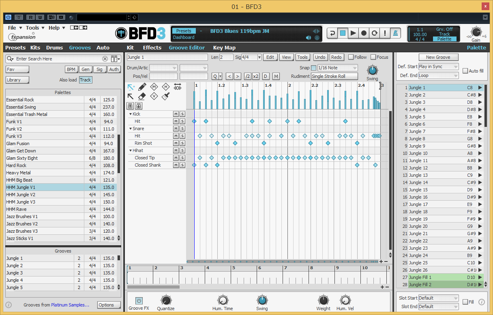Solo the Snare track
Image resolution: width=493 pixels, height=315 pixels.
tap(182, 129)
